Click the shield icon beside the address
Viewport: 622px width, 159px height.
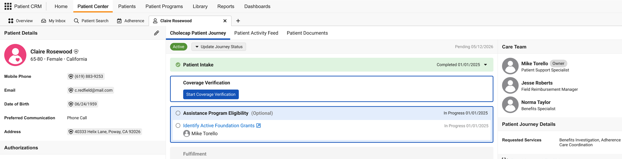71,132
